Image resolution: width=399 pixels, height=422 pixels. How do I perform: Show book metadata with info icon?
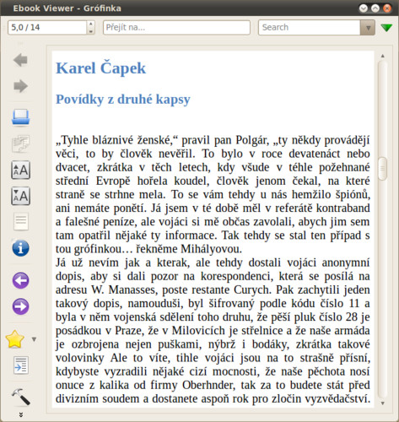click(20, 248)
